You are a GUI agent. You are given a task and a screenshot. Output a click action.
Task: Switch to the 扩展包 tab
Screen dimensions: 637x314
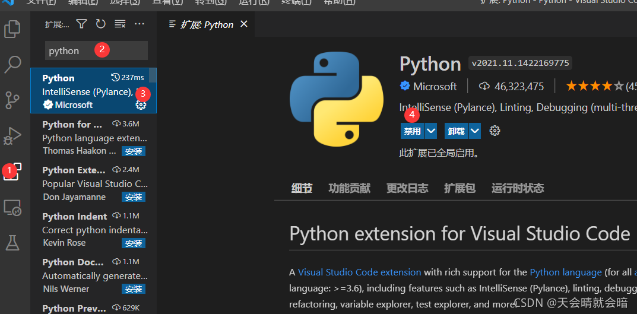point(459,188)
